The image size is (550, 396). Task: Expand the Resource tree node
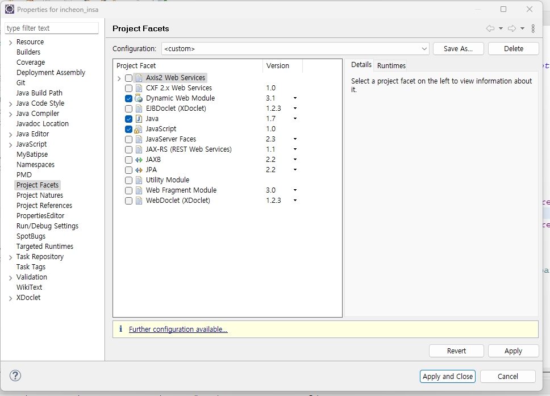point(11,43)
